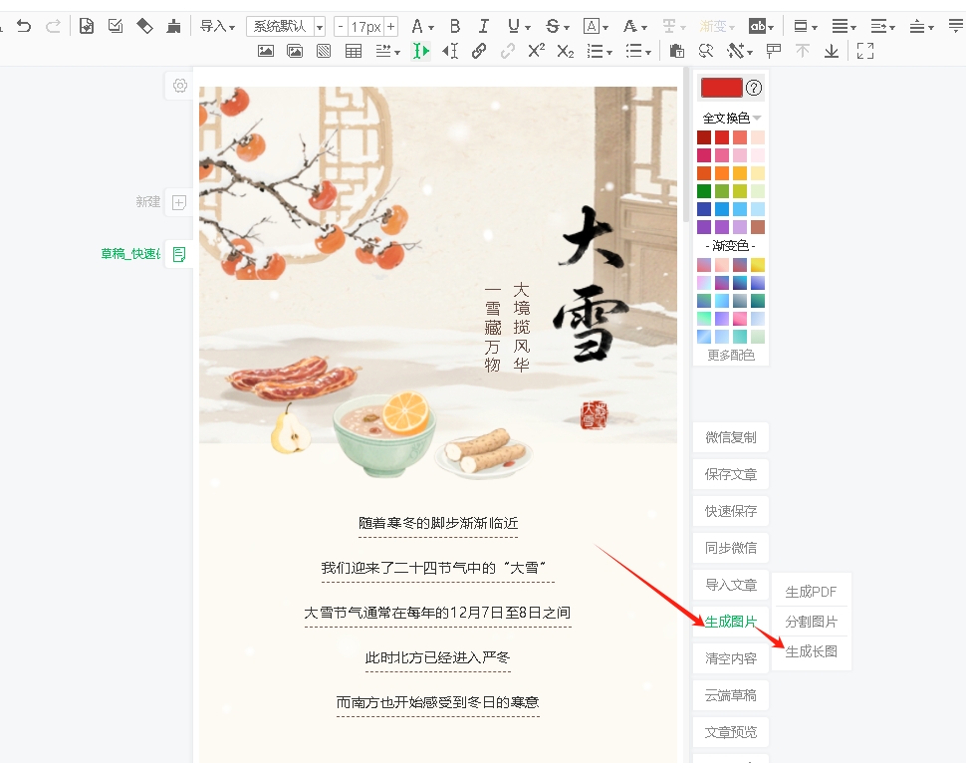Image resolution: width=966 pixels, height=763 pixels.
Task: Expand the 系统默认 font family dropdown
Action: coord(319,27)
